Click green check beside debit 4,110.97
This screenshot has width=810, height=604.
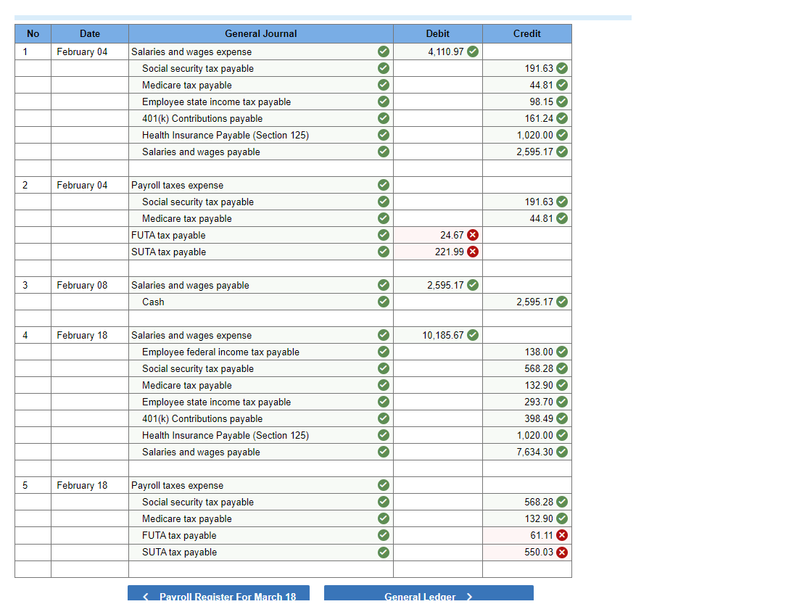pyautogui.click(x=473, y=51)
